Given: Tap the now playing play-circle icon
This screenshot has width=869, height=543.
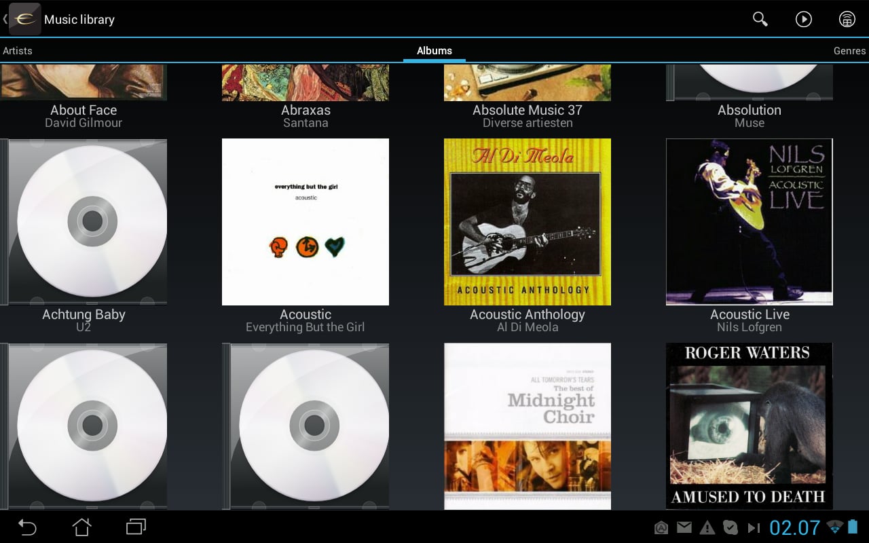Looking at the screenshot, I should (804, 19).
